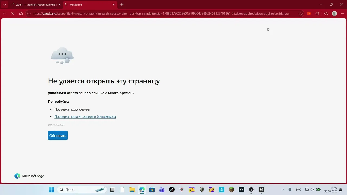Click the "ответа заняло слишком много времени" message
347x195 pixels.
[x=101, y=93]
